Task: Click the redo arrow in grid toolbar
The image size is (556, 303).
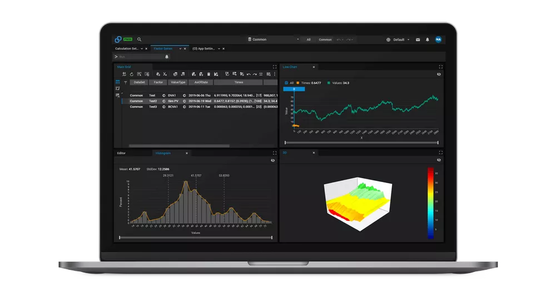Action: (x=255, y=74)
